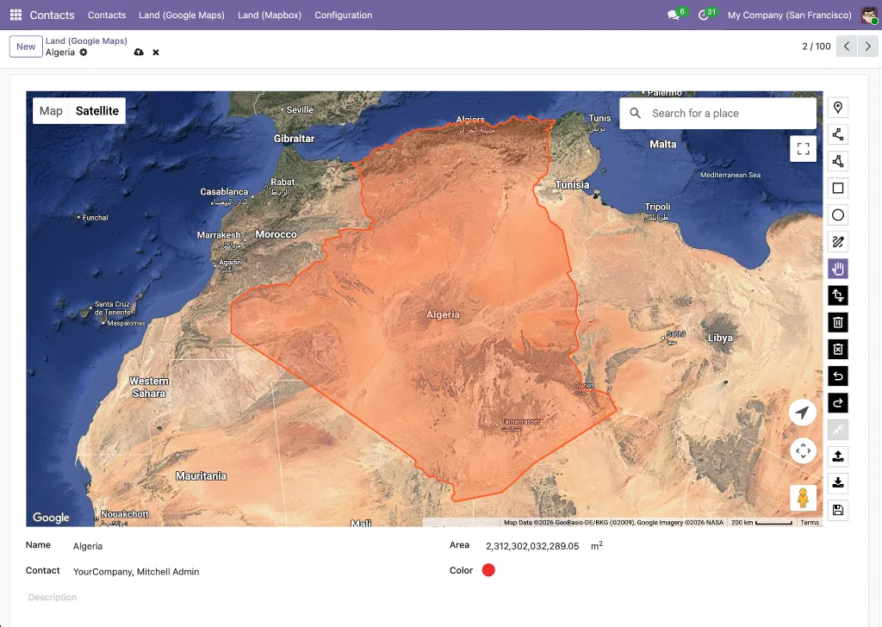Open the Contacts menu item
The image size is (882, 627).
tap(107, 16)
